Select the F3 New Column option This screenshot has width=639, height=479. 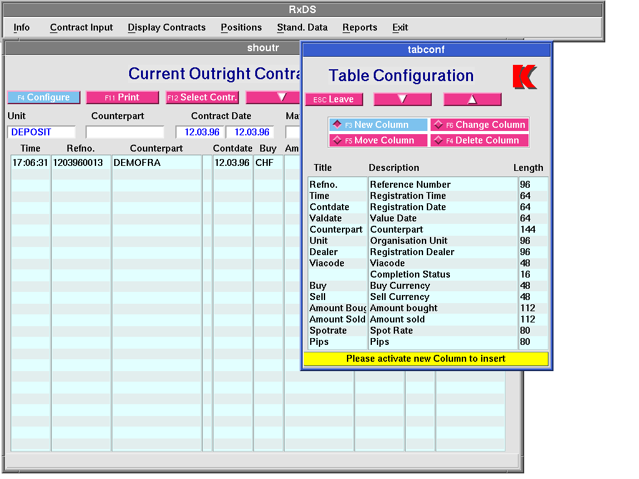(x=378, y=125)
